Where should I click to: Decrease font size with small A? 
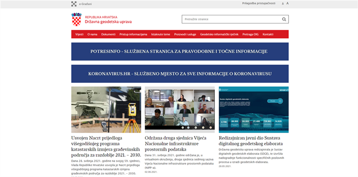(283, 4)
